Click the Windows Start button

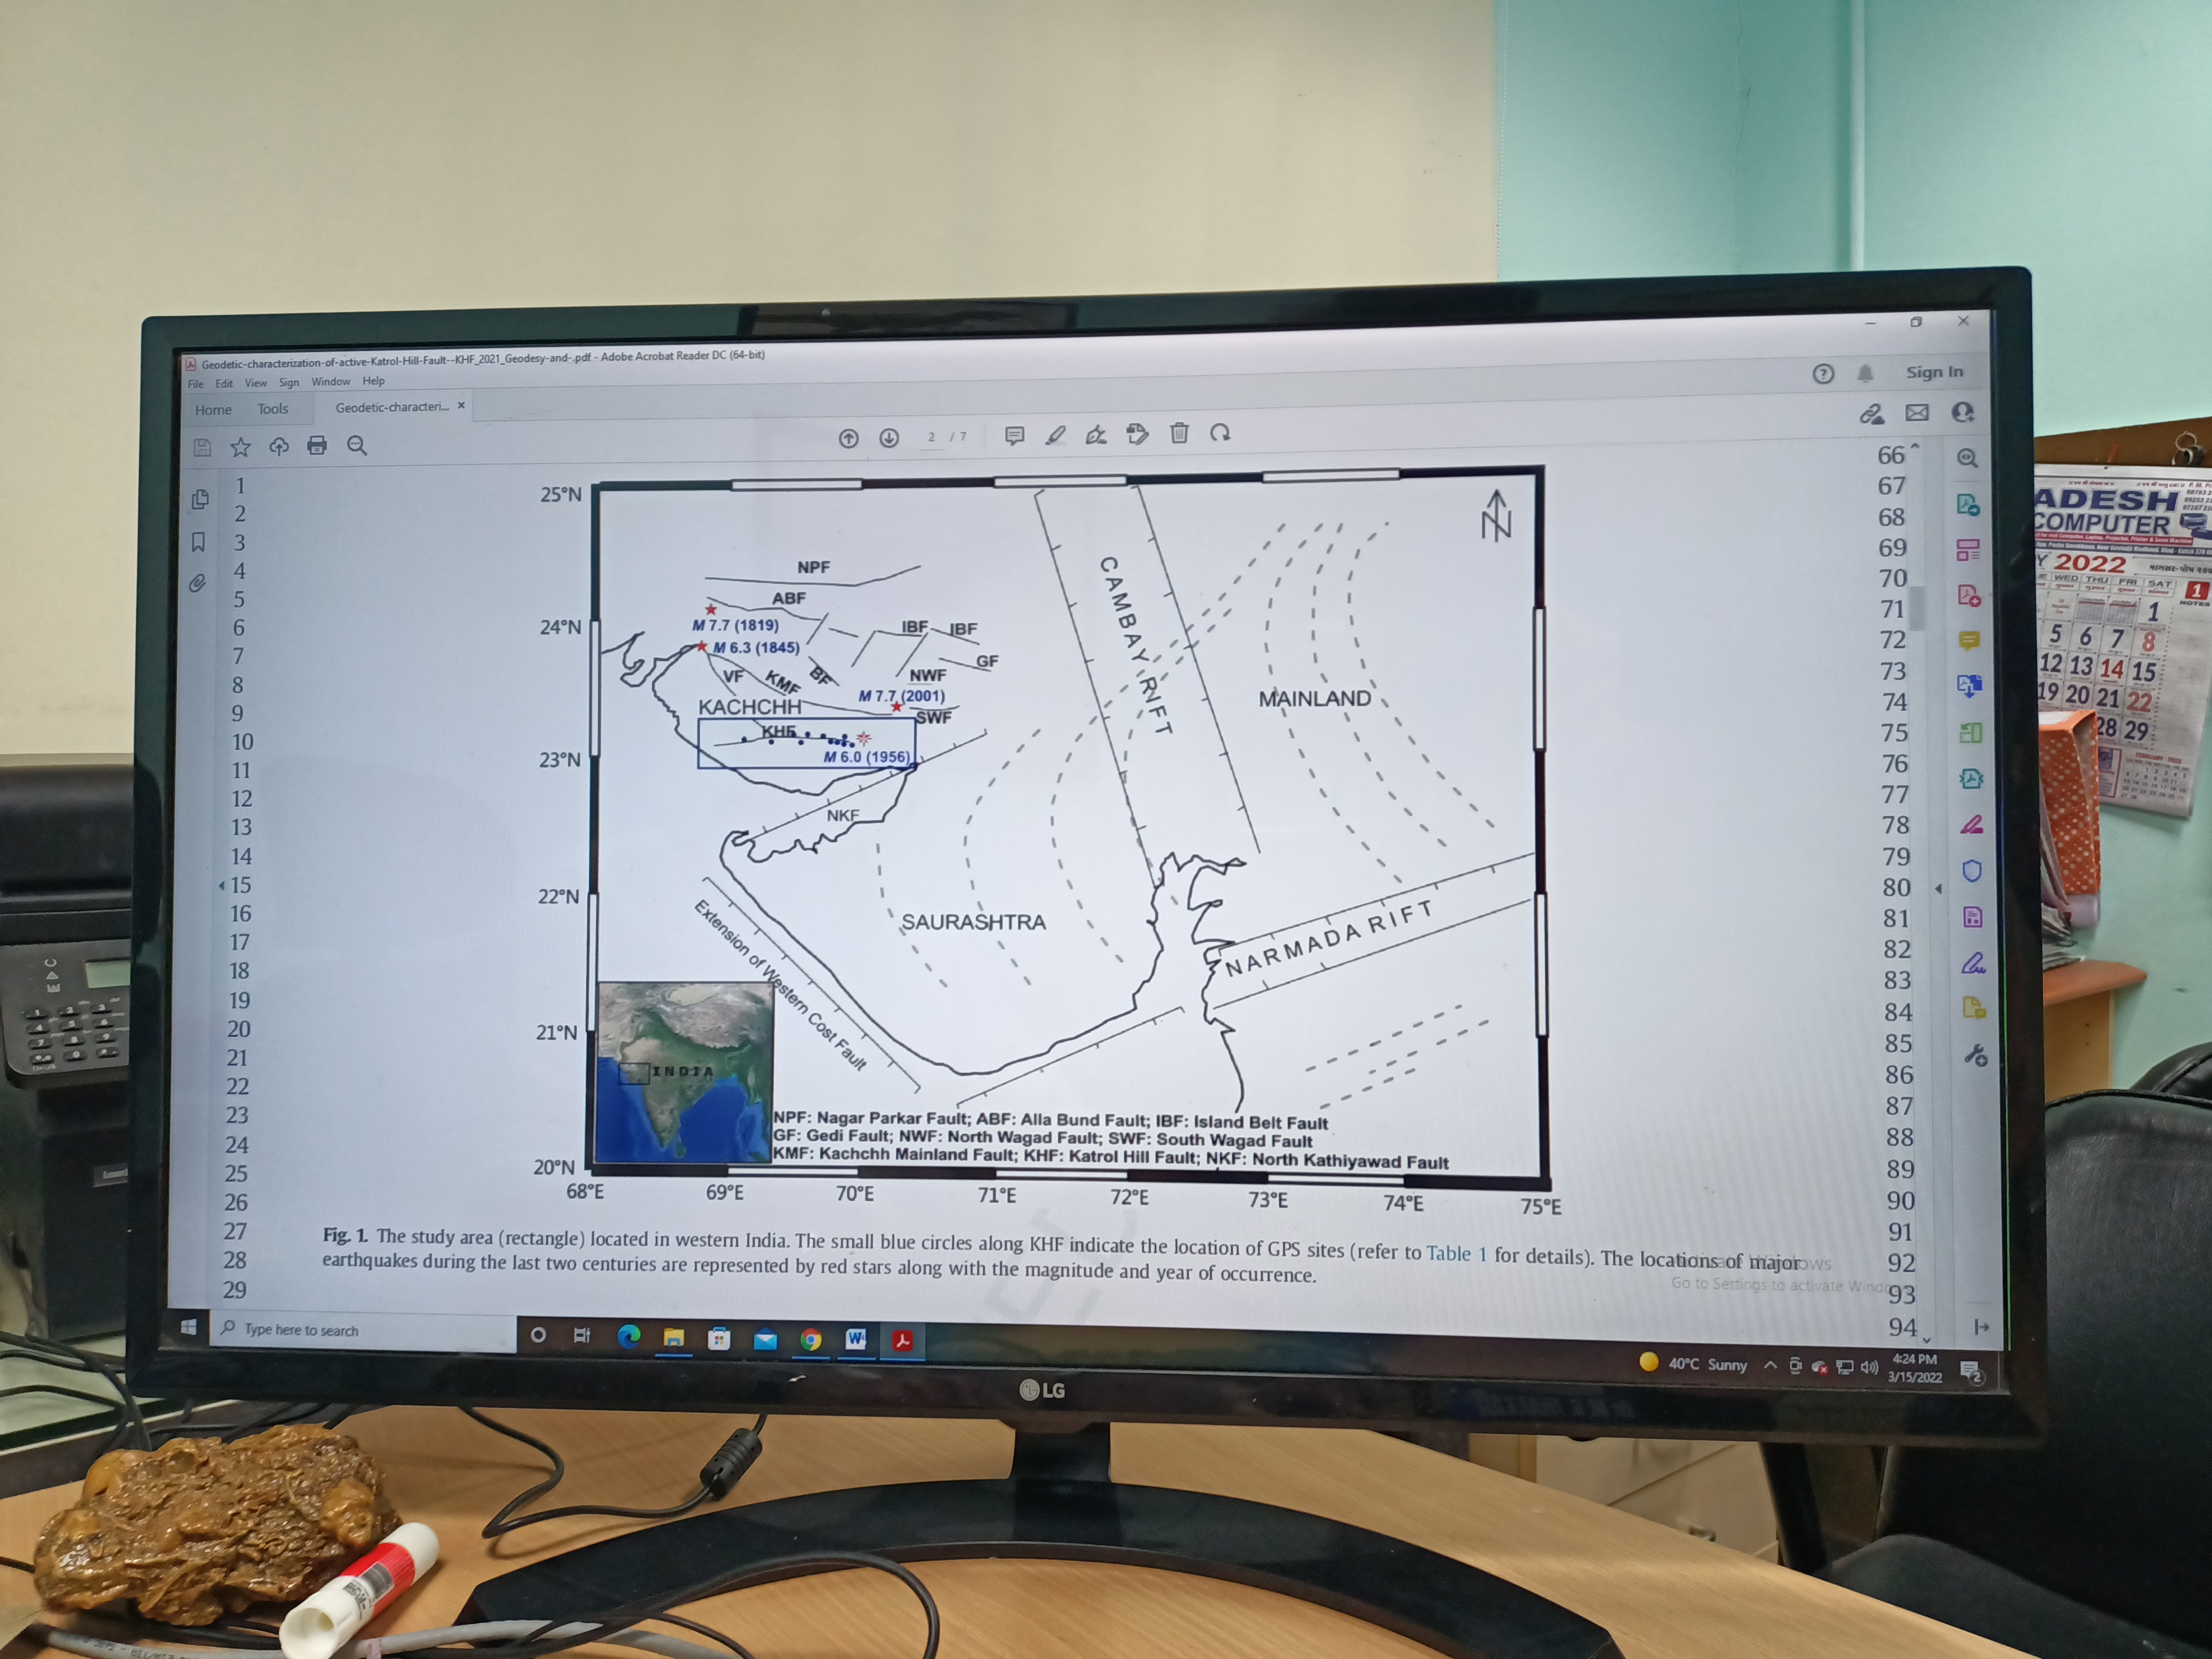(188, 1328)
